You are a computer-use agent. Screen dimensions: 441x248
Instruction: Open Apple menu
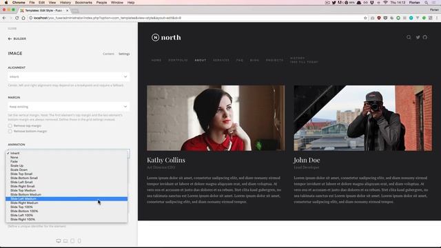pyautogui.click(x=6, y=3)
